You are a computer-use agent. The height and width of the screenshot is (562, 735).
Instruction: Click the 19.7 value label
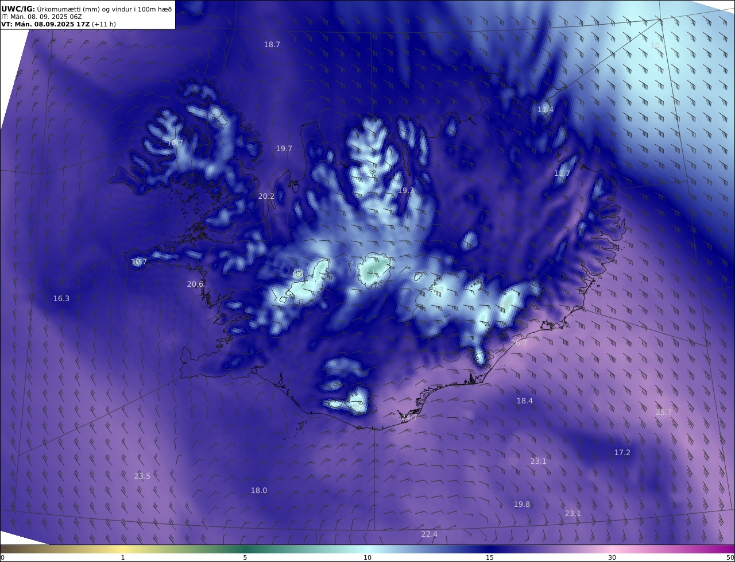[x=284, y=148]
